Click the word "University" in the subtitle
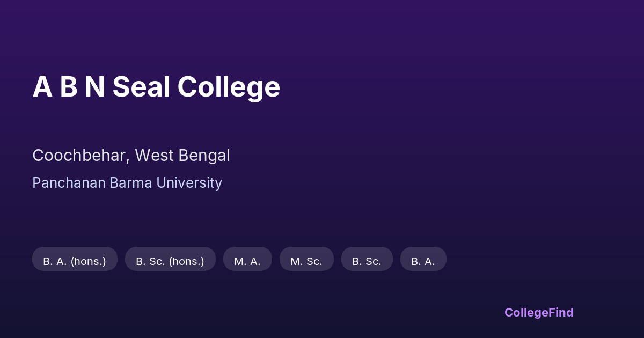This screenshot has height=338, width=644. click(x=189, y=183)
